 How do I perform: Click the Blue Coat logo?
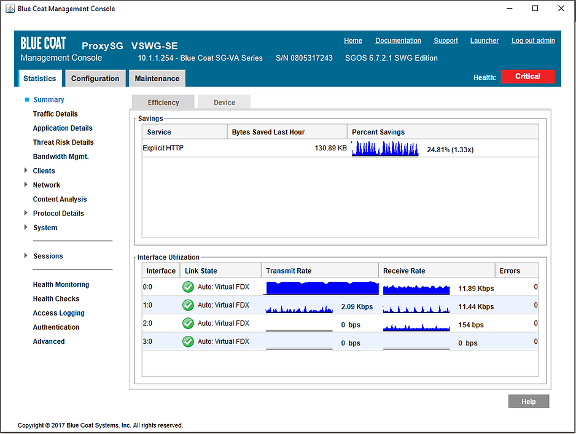click(44, 44)
